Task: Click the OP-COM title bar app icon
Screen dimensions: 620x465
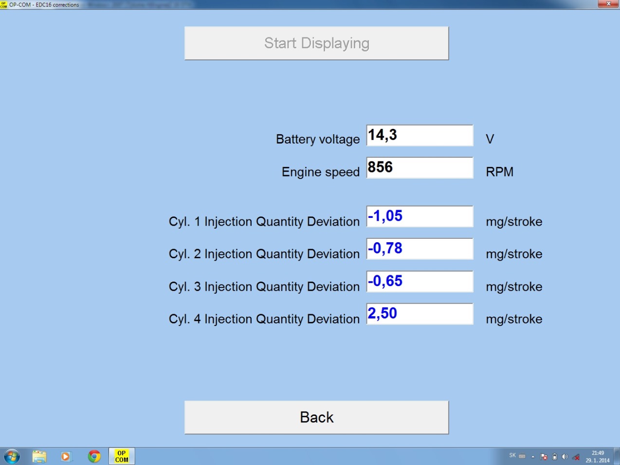Action: pyautogui.click(x=4, y=4)
